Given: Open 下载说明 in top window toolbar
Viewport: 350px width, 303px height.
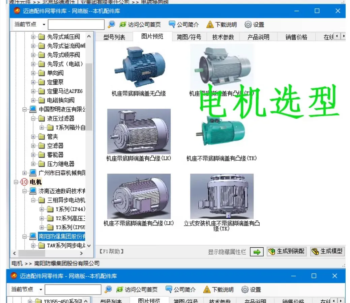Looking at the screenshot, I should click(222, 25).
